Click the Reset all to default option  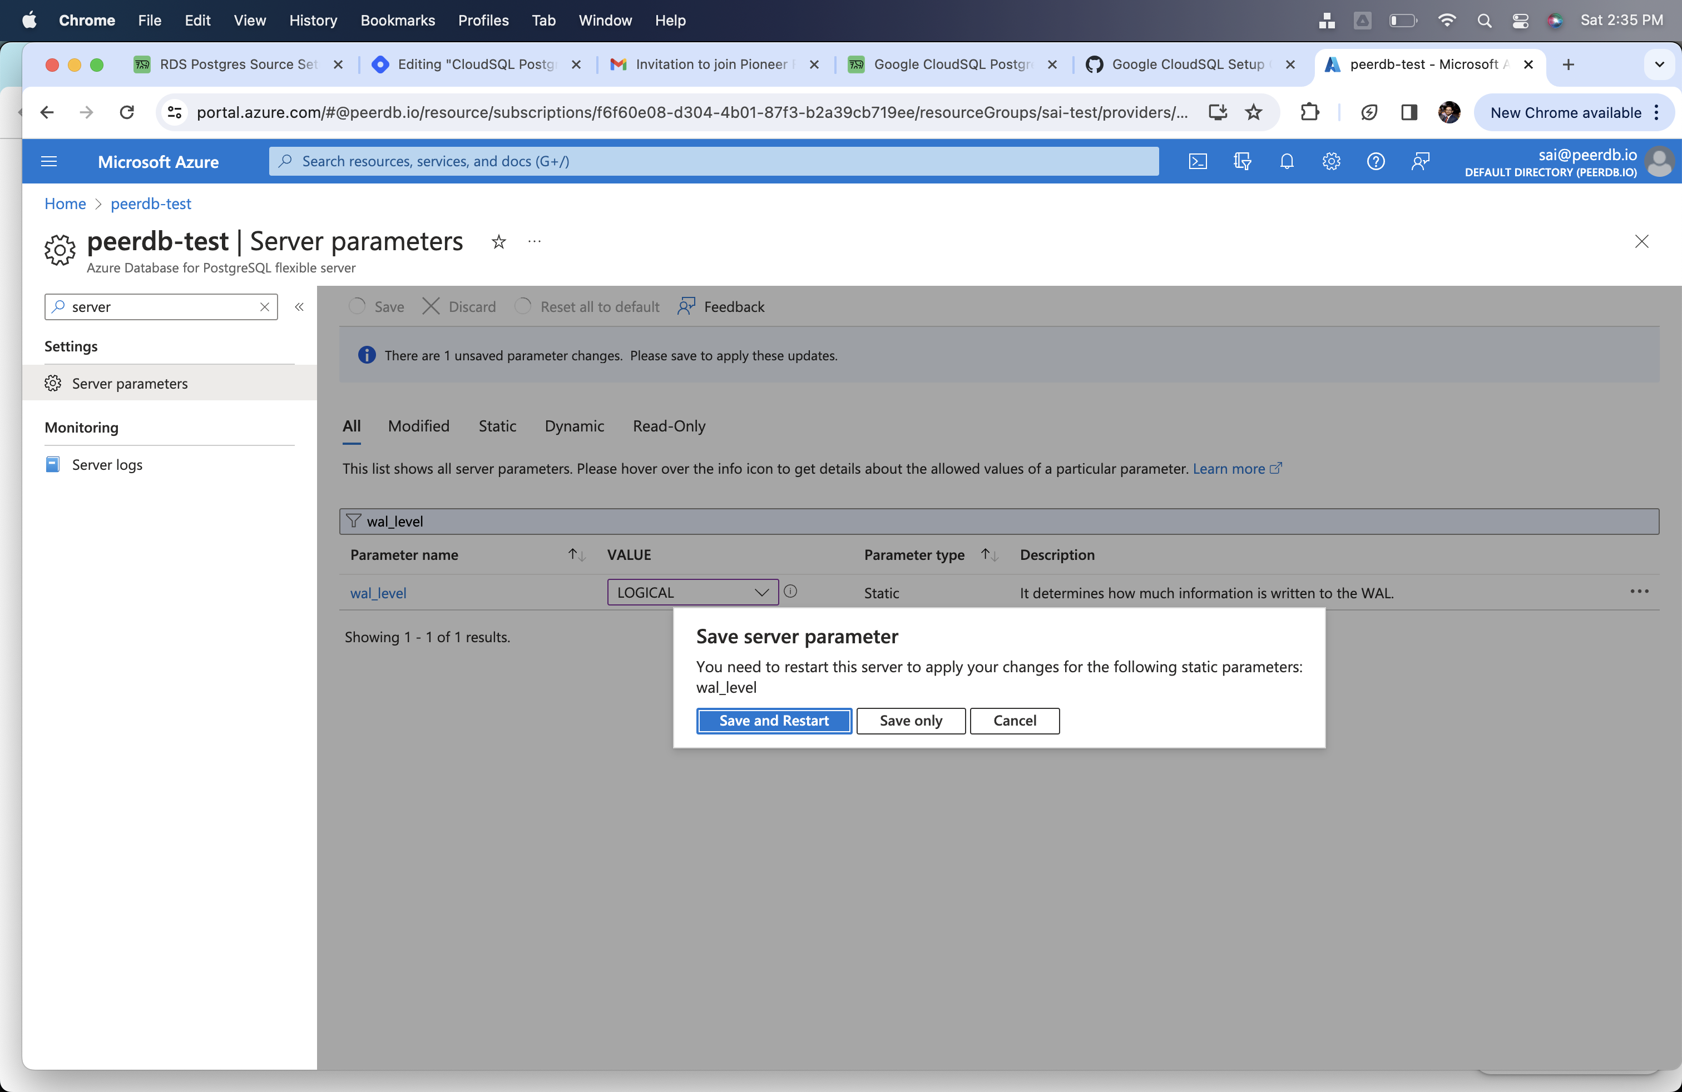[600, 306]
